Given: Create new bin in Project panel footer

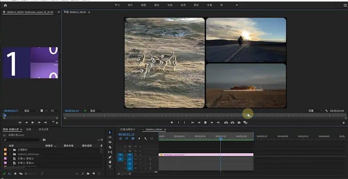Looking at the screenshot, I should pyautogui.click(x=88, y=174).
